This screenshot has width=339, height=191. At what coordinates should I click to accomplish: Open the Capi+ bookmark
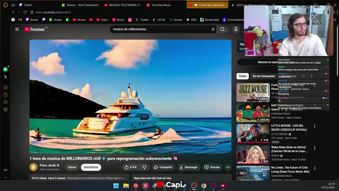click(102, 20)
